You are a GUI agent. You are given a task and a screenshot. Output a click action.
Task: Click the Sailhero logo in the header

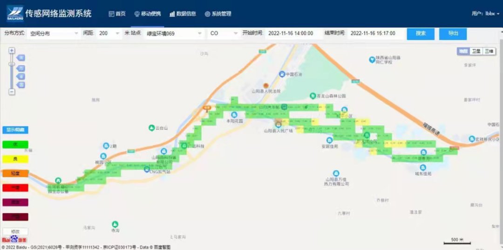15,13
